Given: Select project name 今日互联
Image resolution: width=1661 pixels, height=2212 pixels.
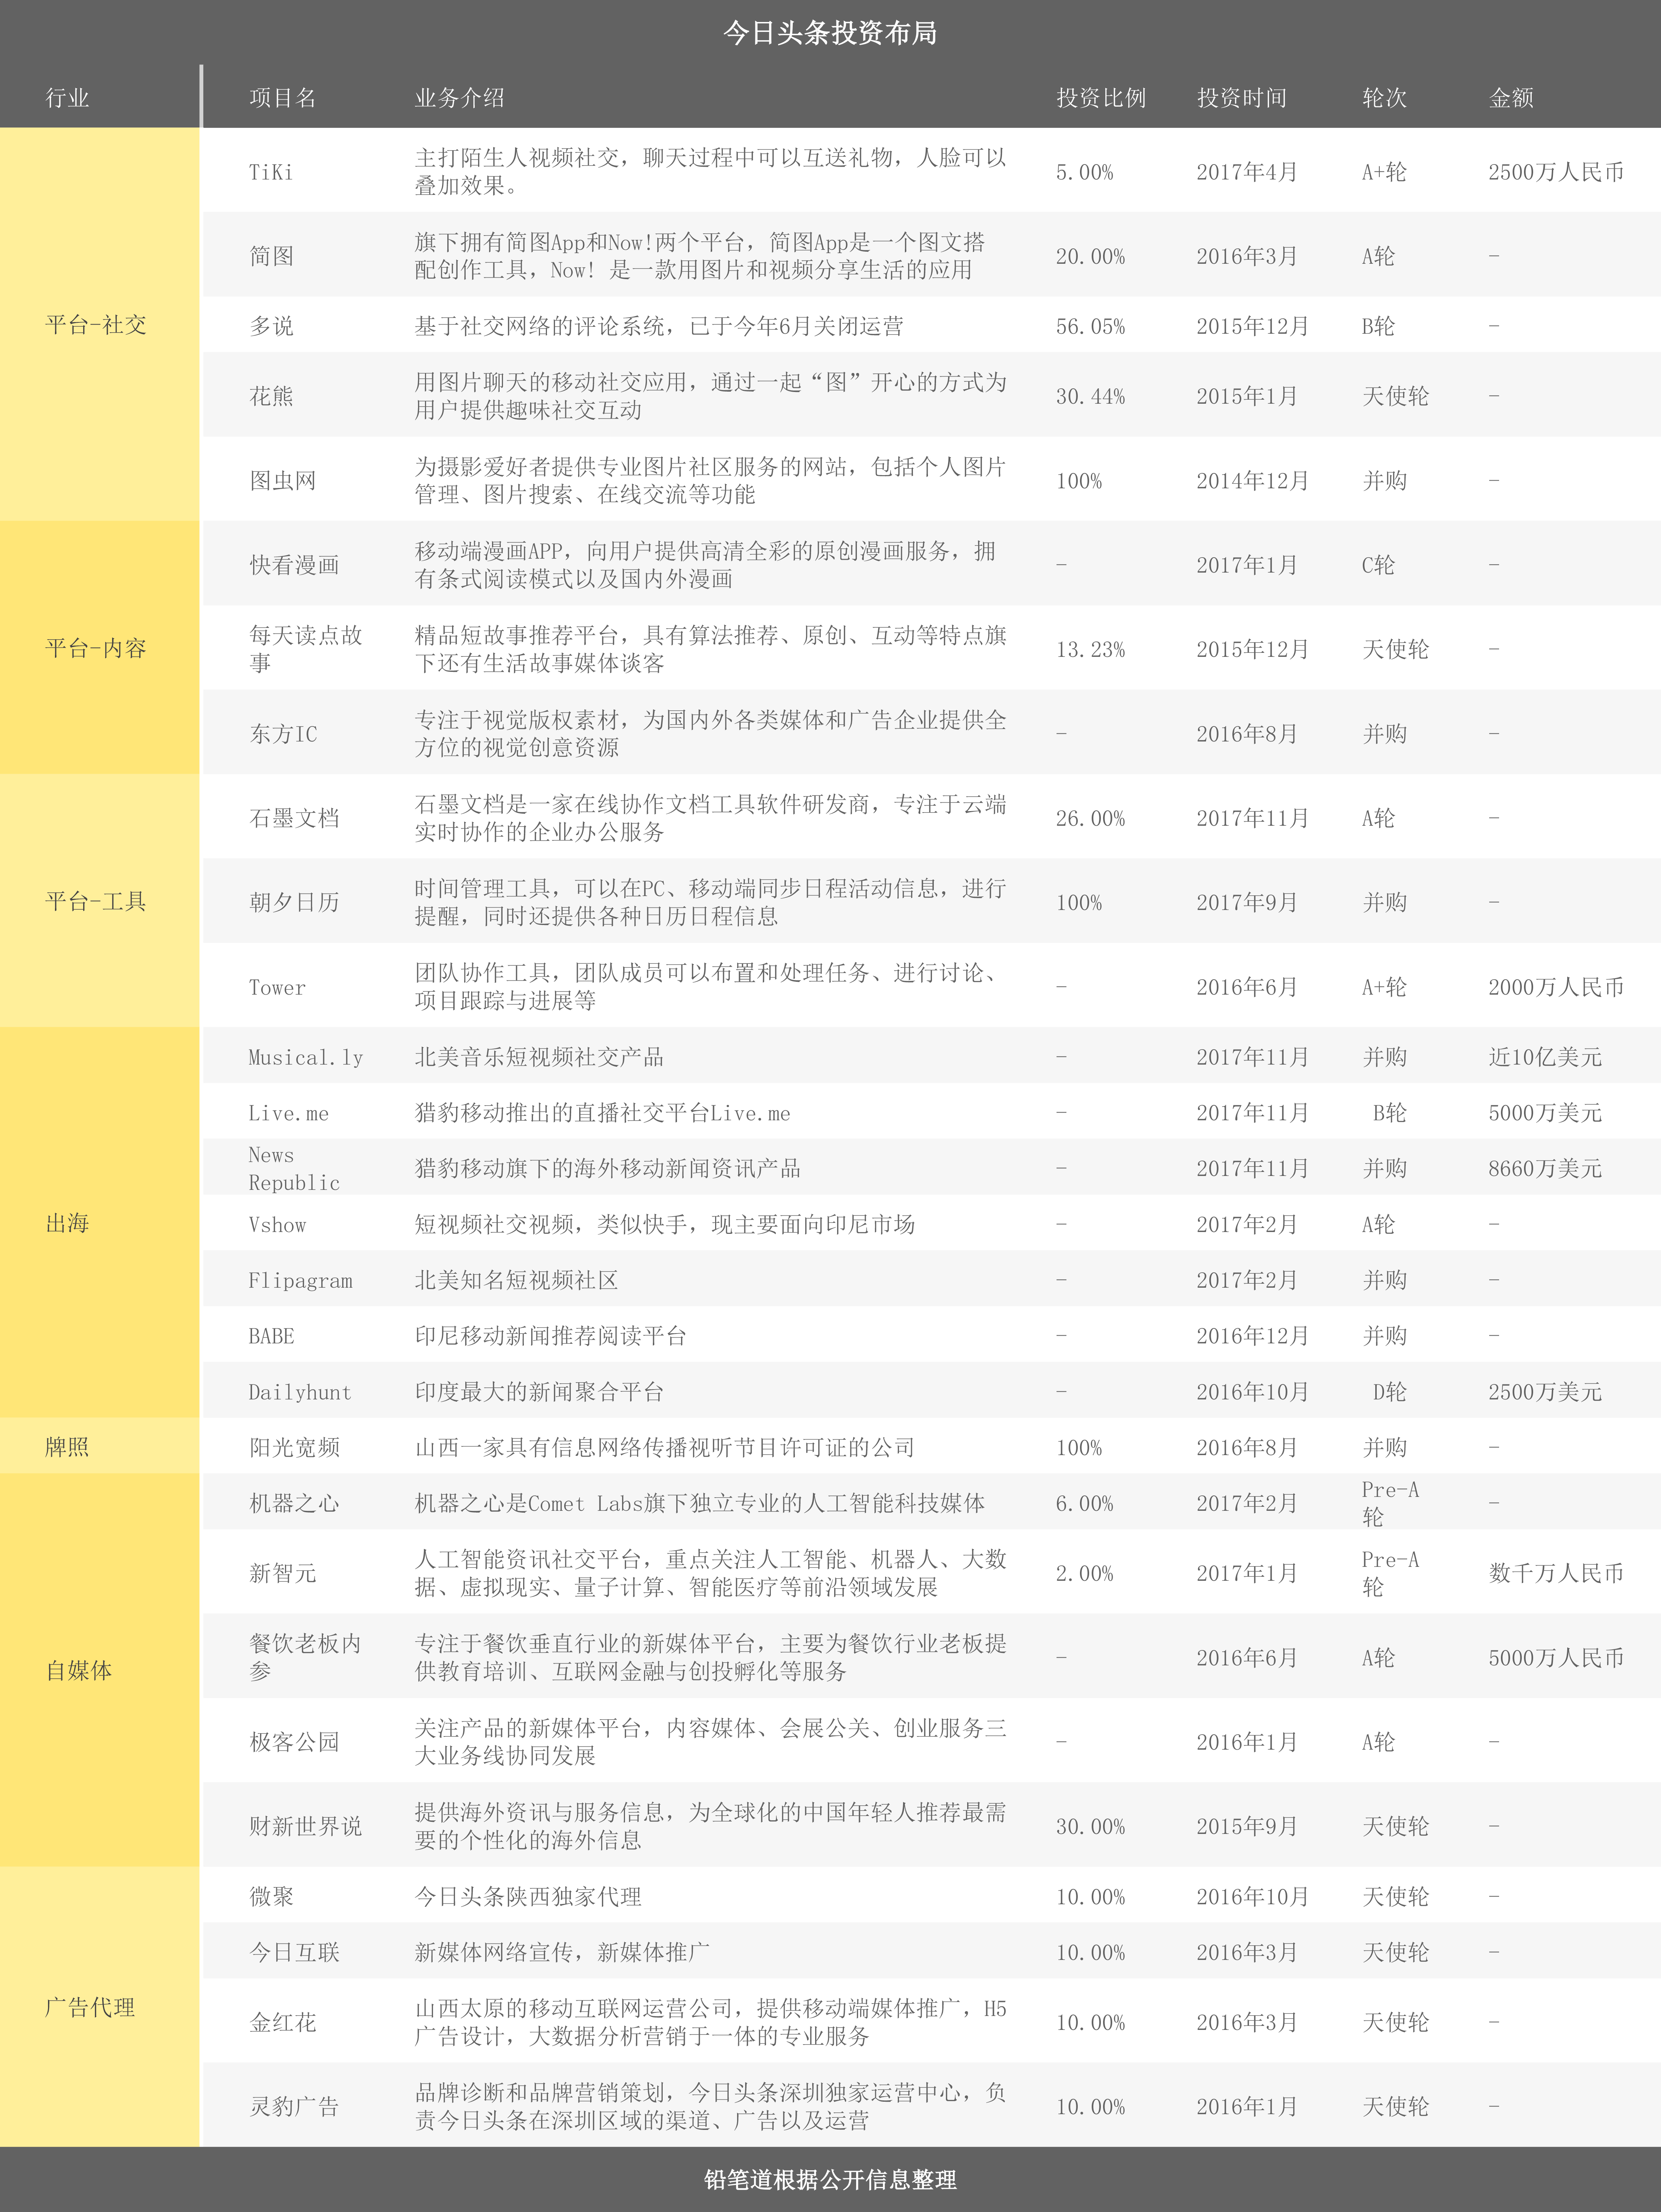Looking at the screenshot, I should (294, 1952).
